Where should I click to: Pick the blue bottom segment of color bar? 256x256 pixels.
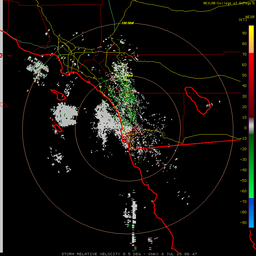click(x=251, y=212)
